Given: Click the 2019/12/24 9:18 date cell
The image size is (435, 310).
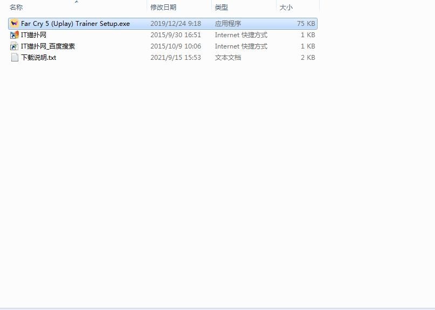Looking at the screenshot, I should (x=175, y=24).
